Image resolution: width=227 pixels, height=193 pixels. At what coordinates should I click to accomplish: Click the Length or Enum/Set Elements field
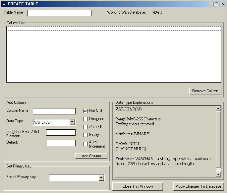pyautogui.click(x=61, y=132)
